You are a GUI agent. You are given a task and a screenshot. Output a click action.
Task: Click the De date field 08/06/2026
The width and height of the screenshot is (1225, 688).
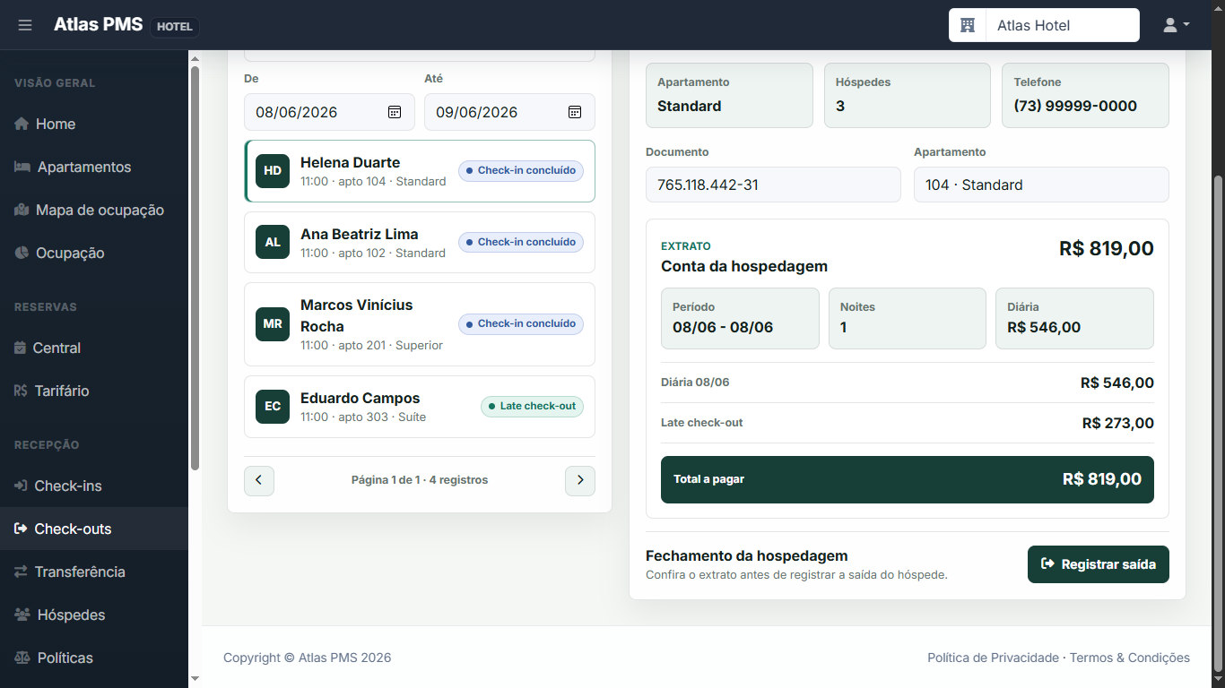(x=329, y=112)
